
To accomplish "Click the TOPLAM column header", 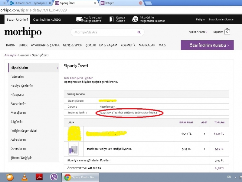I will 220,122.
